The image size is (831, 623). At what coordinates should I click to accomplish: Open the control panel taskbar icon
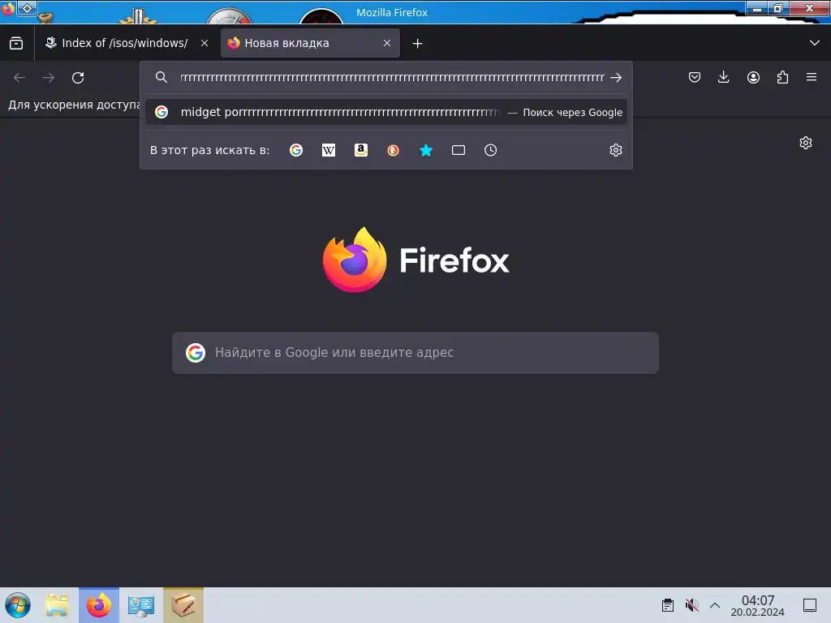pos(141,605)
